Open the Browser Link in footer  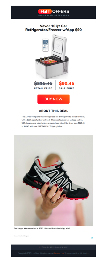[59, 253]
